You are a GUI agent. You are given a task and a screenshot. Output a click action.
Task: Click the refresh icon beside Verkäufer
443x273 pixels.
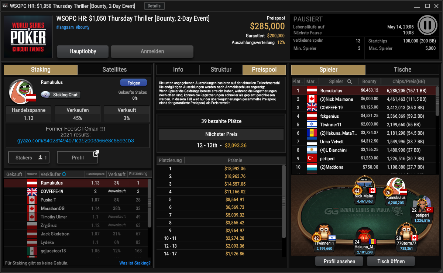pos(64,174)
